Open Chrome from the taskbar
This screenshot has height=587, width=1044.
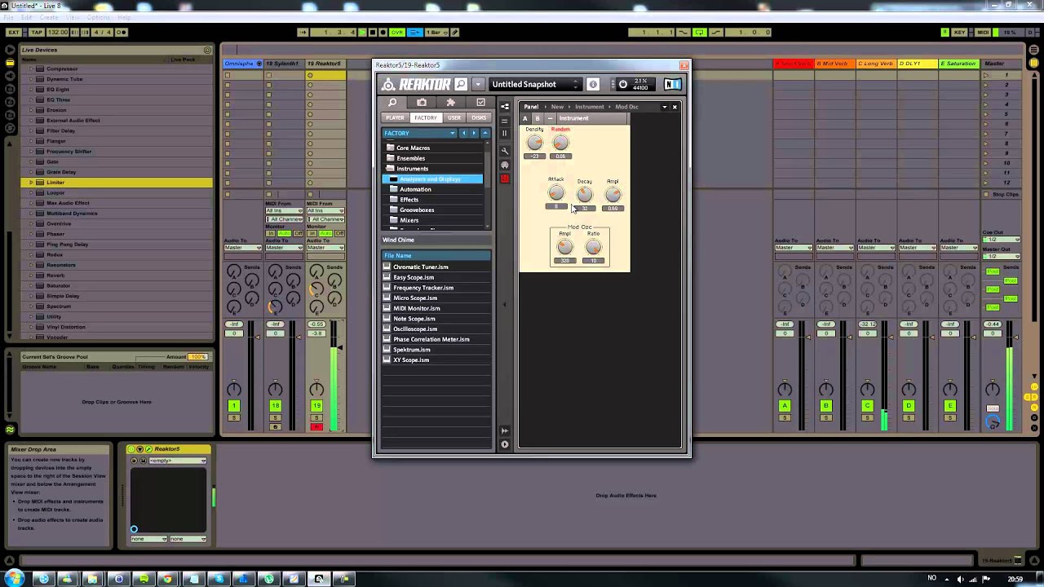[168, 579]
